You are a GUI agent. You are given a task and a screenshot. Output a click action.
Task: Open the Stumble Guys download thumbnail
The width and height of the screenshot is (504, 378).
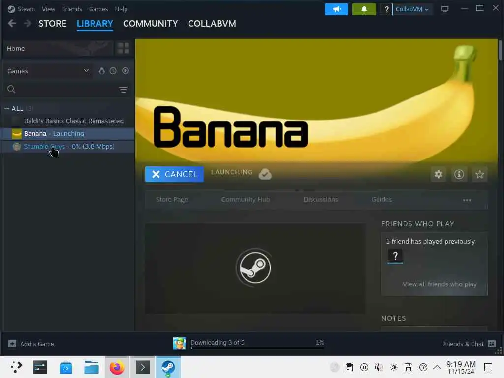tap(179, 344)
